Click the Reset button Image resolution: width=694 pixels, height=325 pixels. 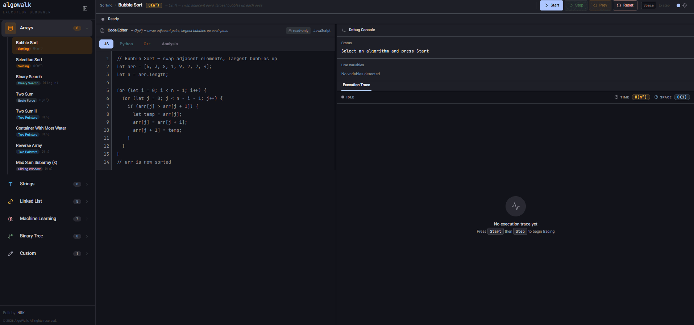click(625, 5)
